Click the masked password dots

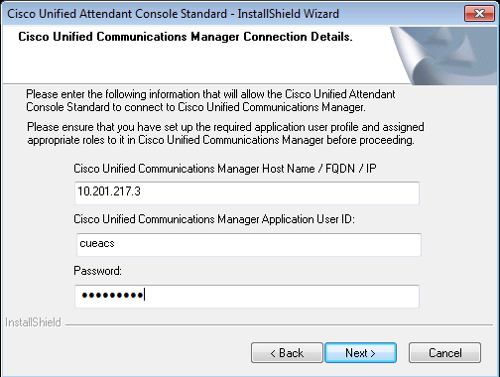click(x=112, y=295)
